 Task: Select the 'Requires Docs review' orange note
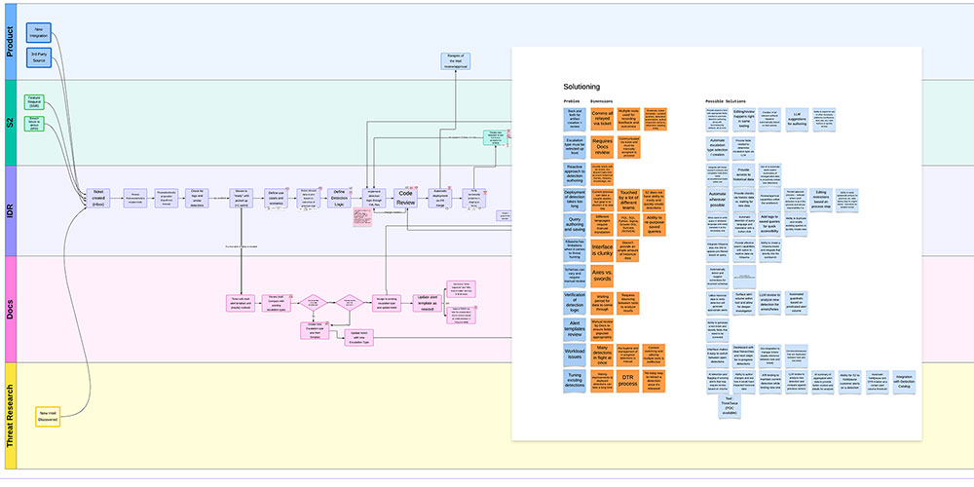(x=602, y=148)
